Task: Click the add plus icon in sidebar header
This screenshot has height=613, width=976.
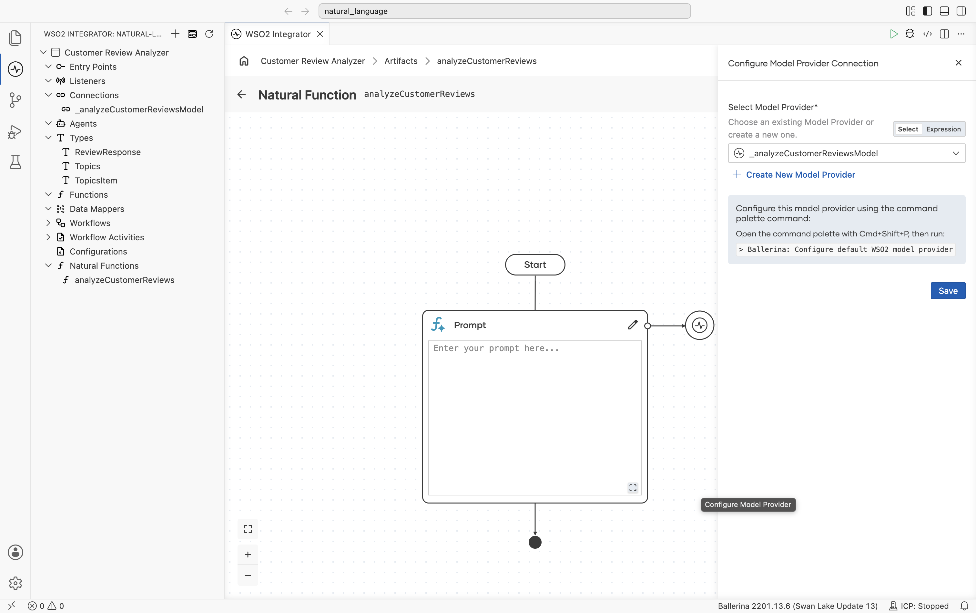Action: (x=175, y=34)
